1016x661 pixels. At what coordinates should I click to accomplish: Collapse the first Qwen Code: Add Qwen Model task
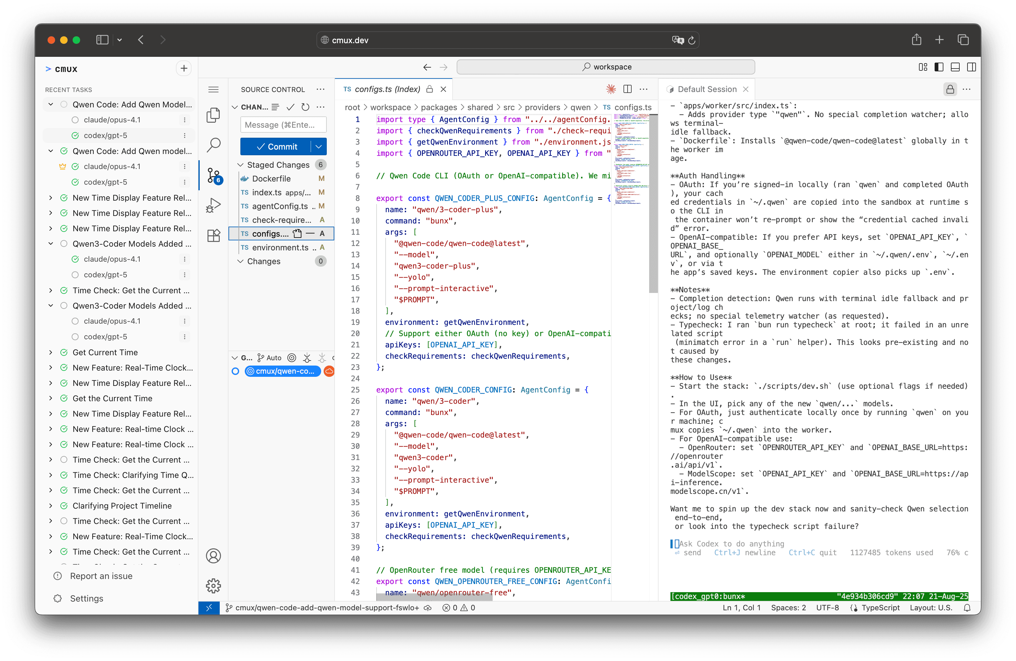coord(51,104)
